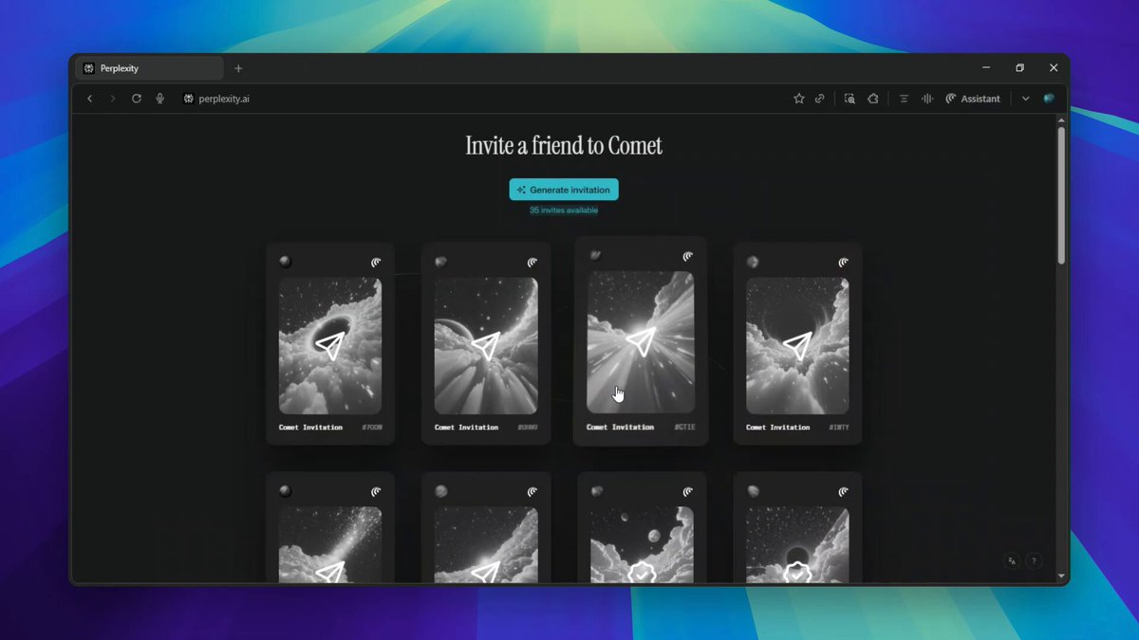This screenshot has width=1139, height=640.
Task: Activate the microphone icon beside the address bar
Action: [x=160, y=99]
